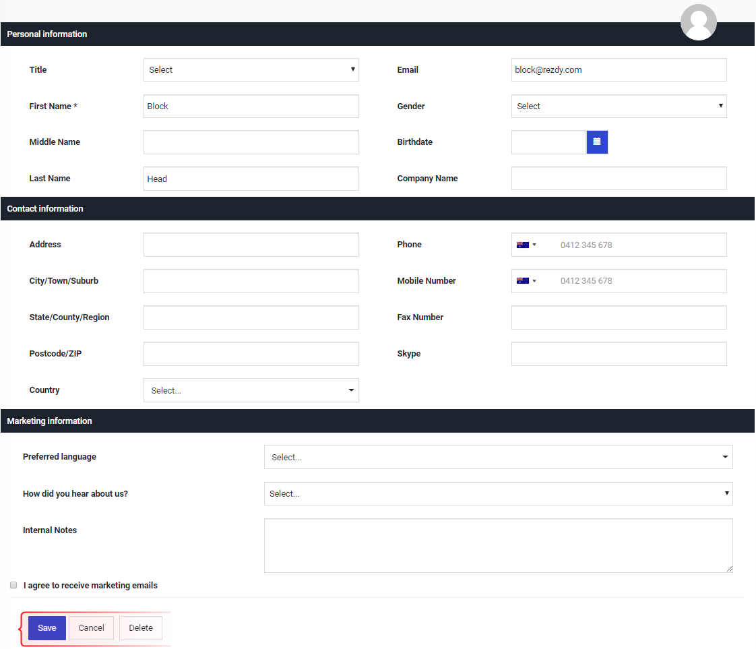Image resolution: width=756 pixels, height=649 pixels.
Task: Open the Preferred language dropdown
Action: click(498, 457)
